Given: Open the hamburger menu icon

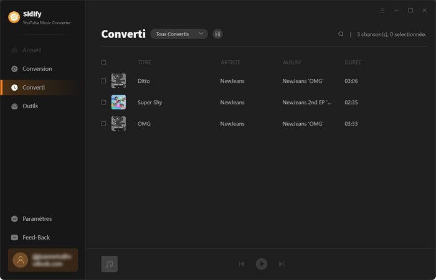Looking at the screenshot, I should pos(382,11).
